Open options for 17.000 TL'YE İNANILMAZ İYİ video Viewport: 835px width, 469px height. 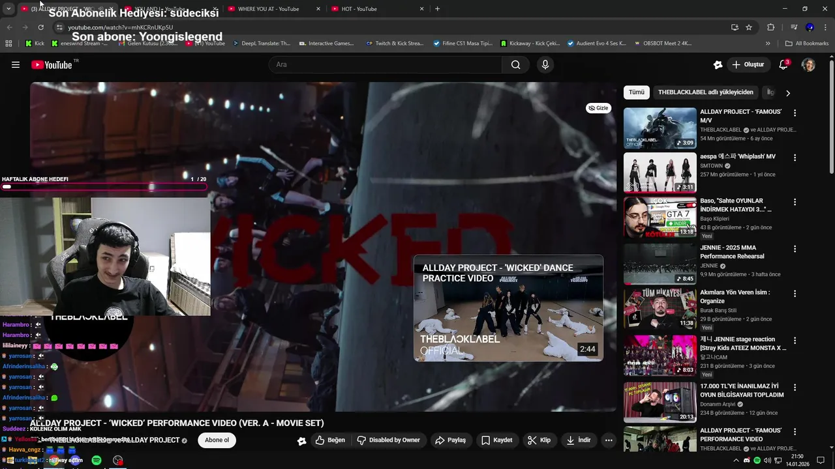(x=795, y=387)
